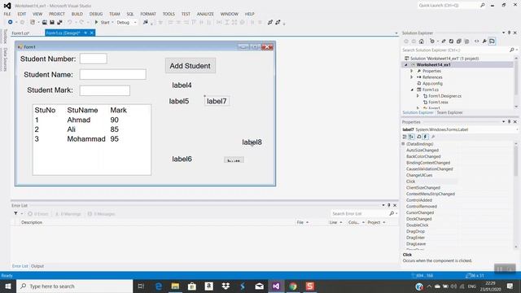Viewport: 521px width, 293px height.
Task: Open the ANALYZE menu
Action: click(205, 14)
